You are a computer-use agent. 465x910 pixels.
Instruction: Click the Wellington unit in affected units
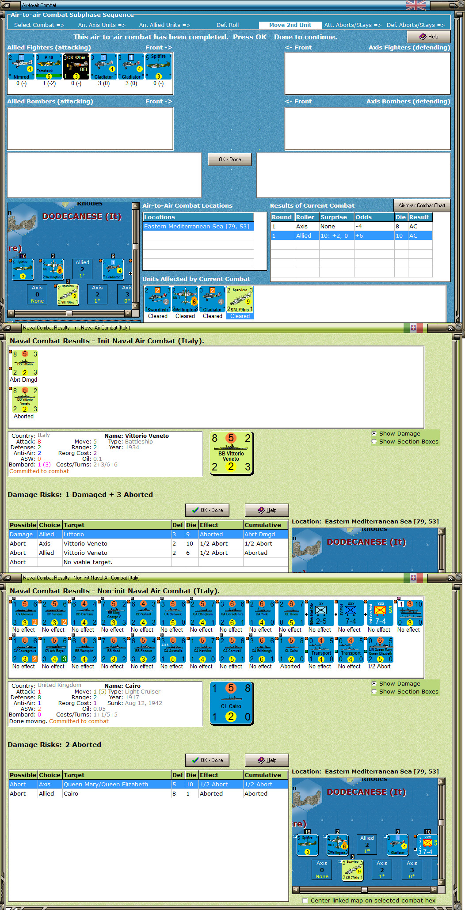click(x=185, y=300)
